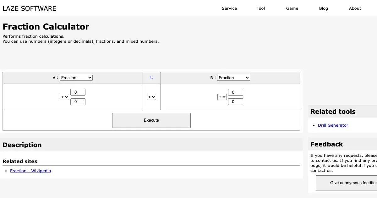Open the sign dropdown for fraction A
The height and width of the screenshot is (198, 377).
64,97
